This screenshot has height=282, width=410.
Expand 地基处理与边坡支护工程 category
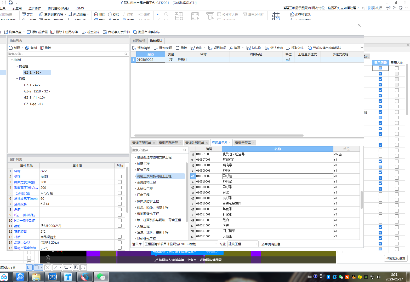point(135,157)
